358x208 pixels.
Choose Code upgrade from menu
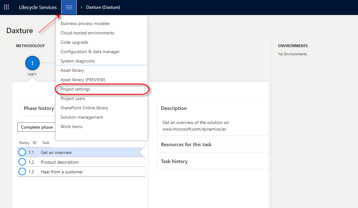point(74,42)
